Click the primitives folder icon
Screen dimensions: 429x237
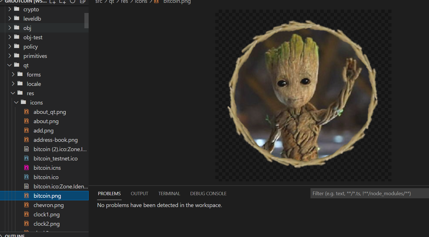[x=17, y=56]
